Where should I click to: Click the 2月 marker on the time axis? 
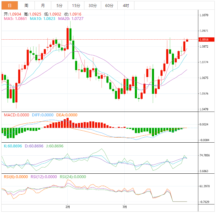[67, 207]
